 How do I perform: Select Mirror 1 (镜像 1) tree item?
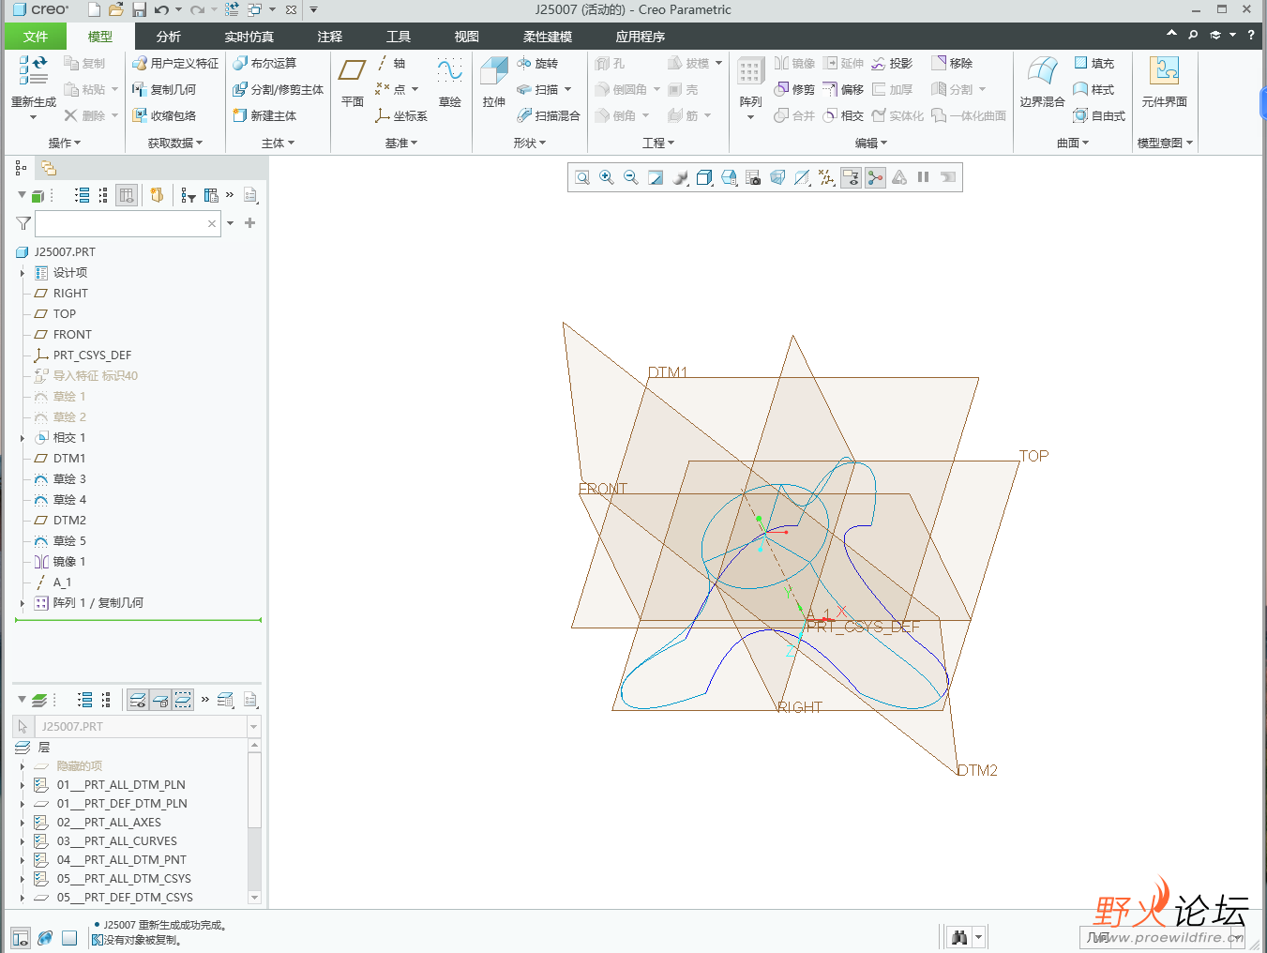click(68, 562)
